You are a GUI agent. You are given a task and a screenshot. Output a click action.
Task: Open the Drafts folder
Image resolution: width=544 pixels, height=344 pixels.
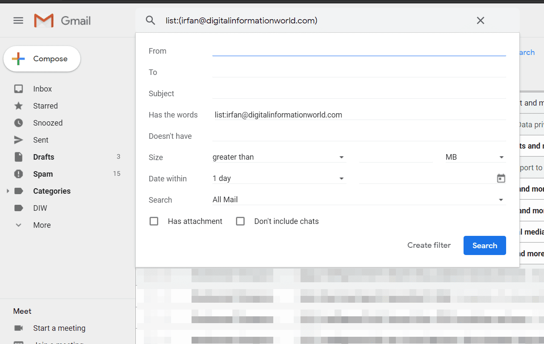click(43, 157)
